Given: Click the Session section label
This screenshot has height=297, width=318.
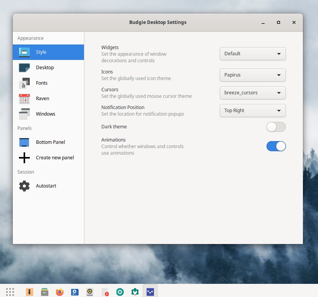Looking at the screenshot, I should point(26,172).
